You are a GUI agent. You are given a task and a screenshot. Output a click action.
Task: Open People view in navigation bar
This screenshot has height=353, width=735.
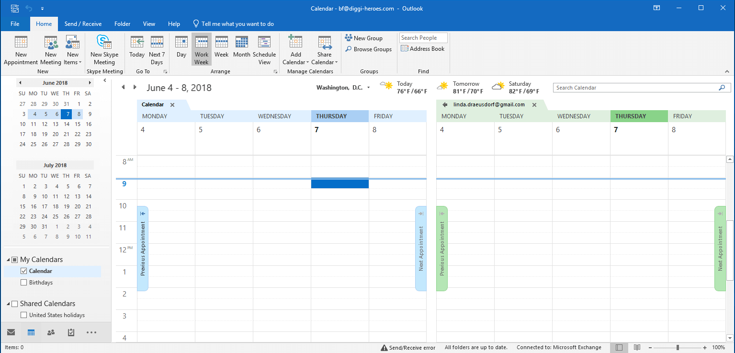coord(51,332)
